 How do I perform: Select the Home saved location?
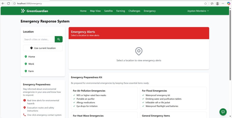(43, 57)
